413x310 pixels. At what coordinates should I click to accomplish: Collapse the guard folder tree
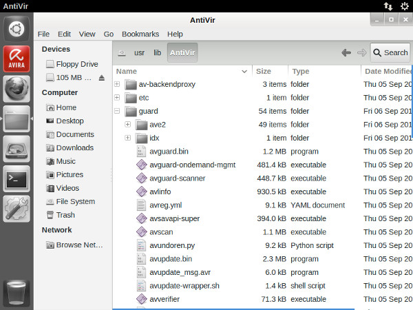coord(117,111)
